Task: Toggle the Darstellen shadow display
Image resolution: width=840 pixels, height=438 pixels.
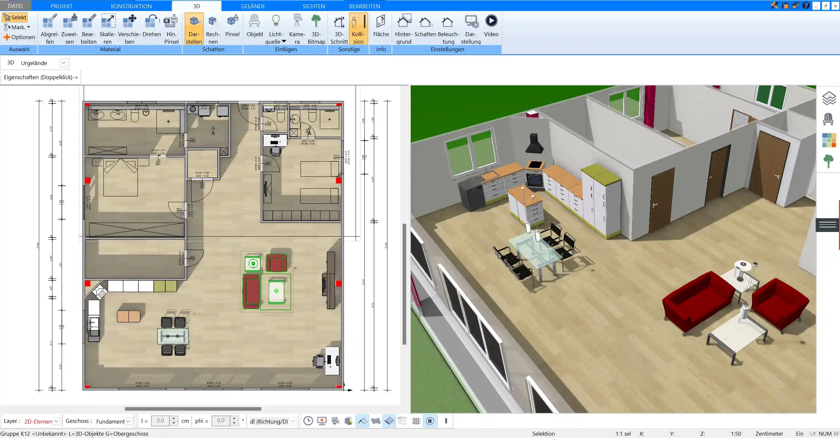Action: click(194, 29)
